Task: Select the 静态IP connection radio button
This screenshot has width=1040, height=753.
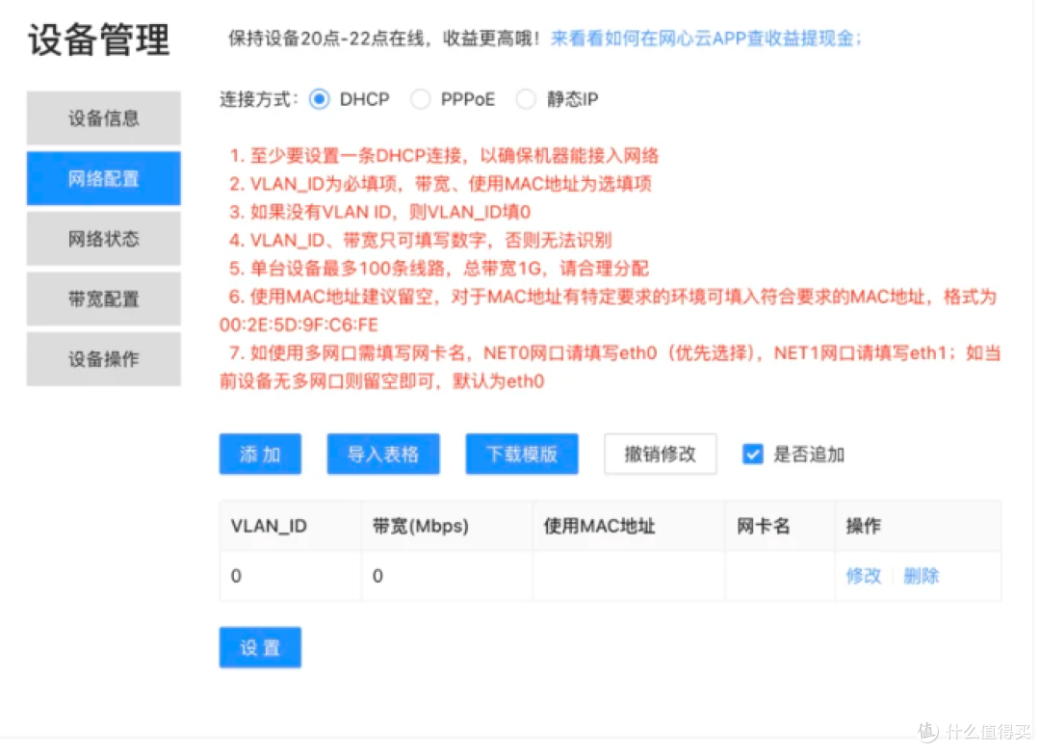Action: click(526, 99)
